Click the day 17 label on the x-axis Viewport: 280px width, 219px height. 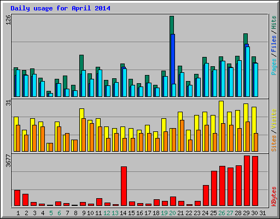coord(148,213)
